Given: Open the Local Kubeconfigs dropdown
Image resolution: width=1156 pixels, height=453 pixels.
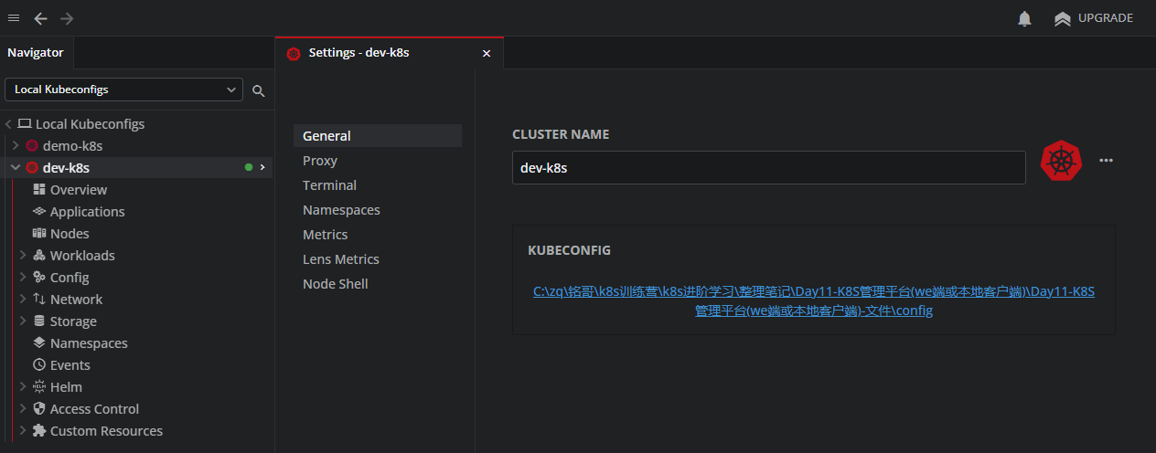Looking at the screenshot, I should pos(123,90).
